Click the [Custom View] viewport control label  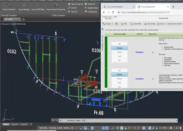(x=8, y=24)
